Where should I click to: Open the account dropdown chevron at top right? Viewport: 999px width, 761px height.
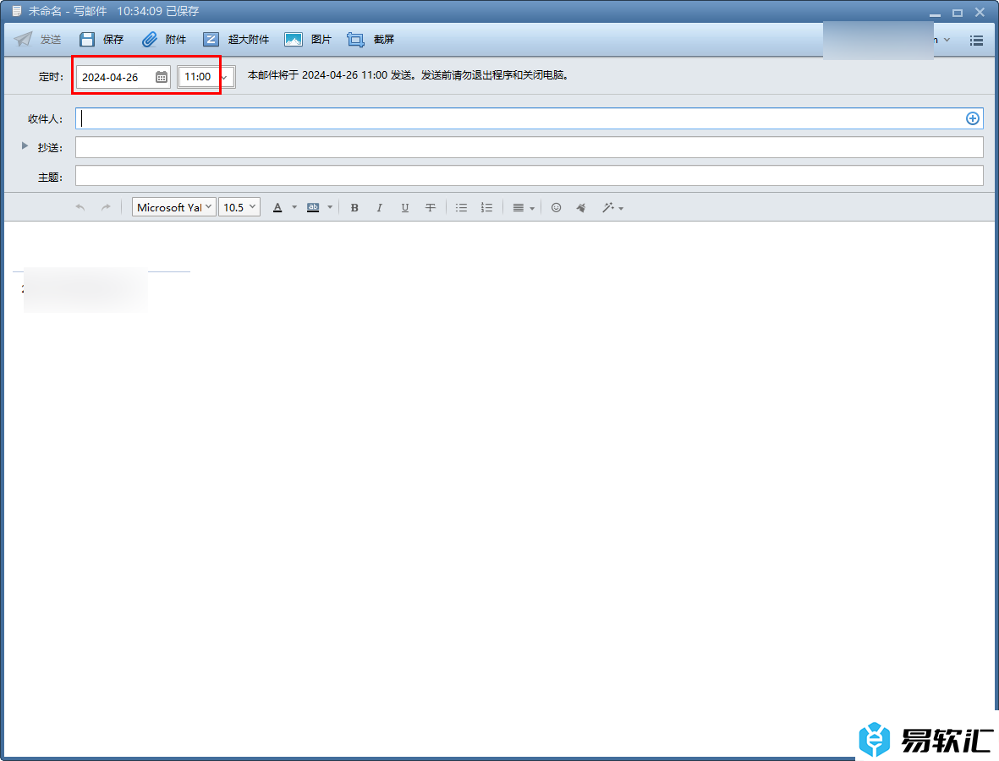click(x=947, y=40)
